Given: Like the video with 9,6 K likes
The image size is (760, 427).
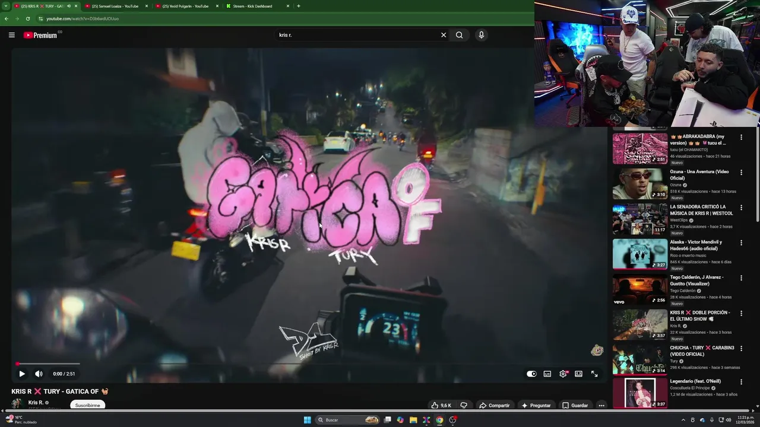Looking at the screenshot, I should point(441,406).
